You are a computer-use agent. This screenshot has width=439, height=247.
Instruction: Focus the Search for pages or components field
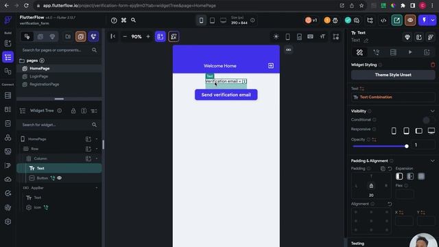coord(59,50)
